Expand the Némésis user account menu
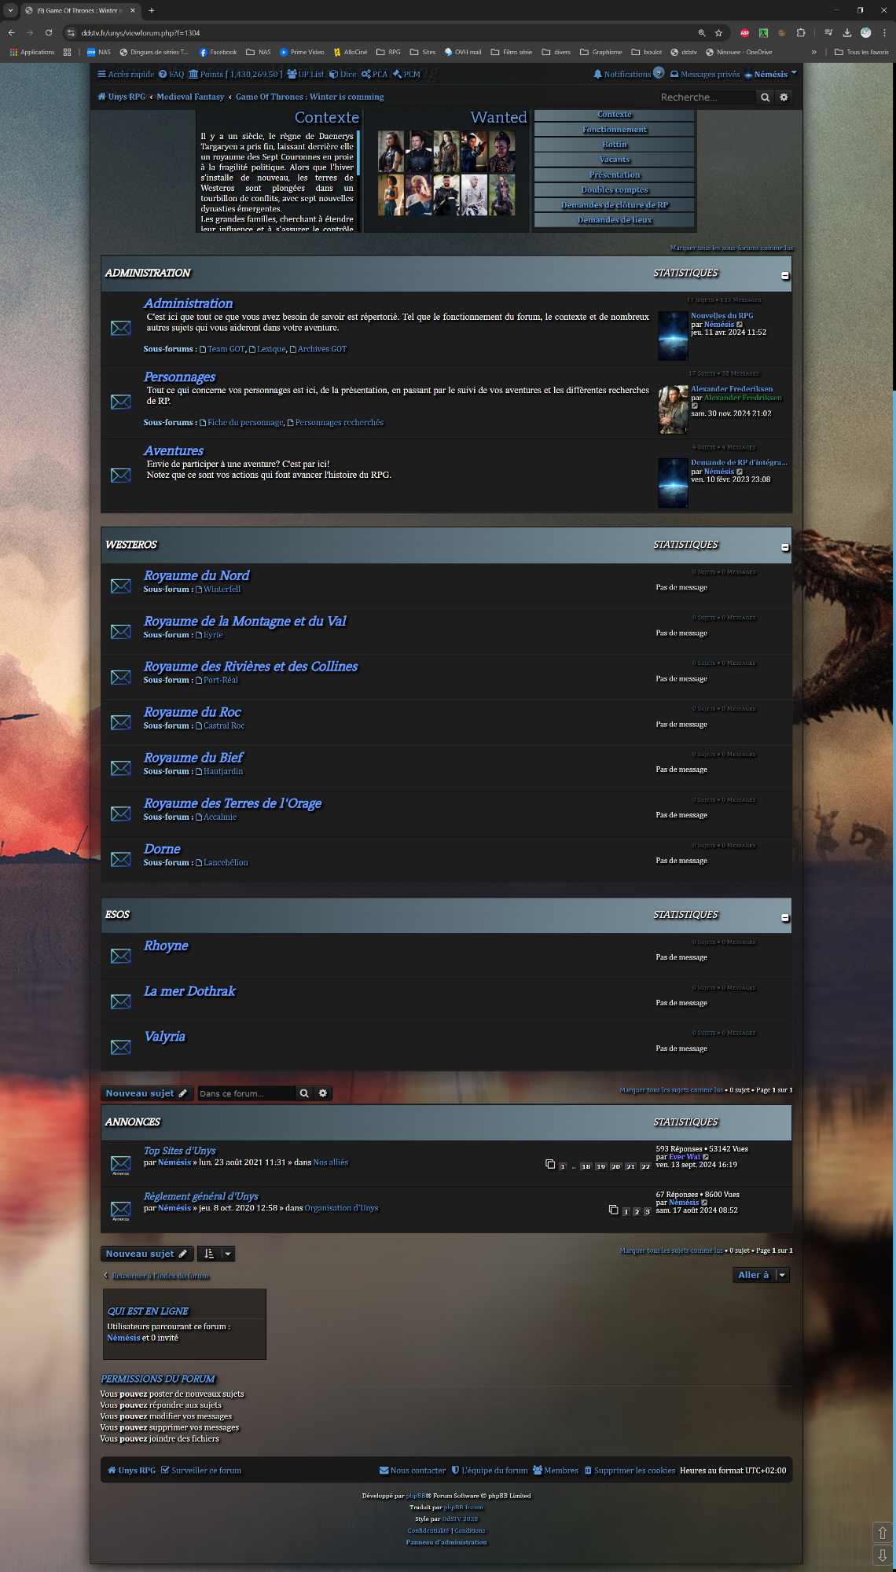This screenshot has height=1572, width=896. [x=770, y=75]
